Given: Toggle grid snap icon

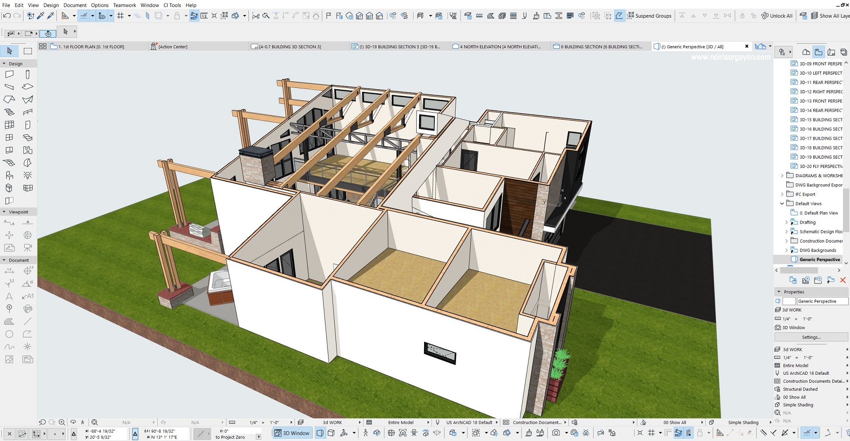Looking at the screenshot, I should tap(120, 16).
